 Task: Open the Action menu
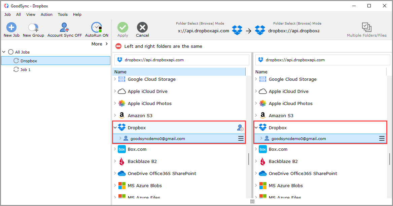click(47, 14)
